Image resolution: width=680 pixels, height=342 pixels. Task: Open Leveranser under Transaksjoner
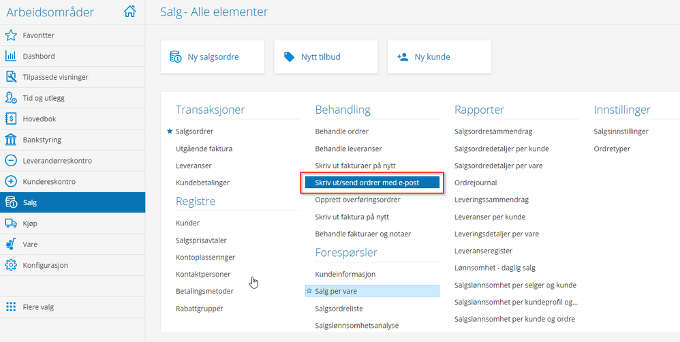pyautogui.click(x=194, y=166)
